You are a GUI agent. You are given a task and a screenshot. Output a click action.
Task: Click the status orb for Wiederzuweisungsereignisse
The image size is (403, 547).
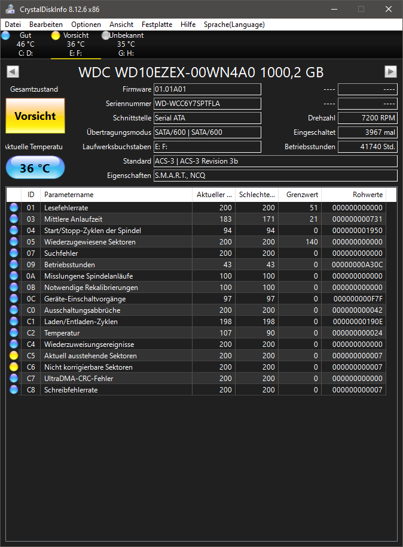[x=14, y=344]
